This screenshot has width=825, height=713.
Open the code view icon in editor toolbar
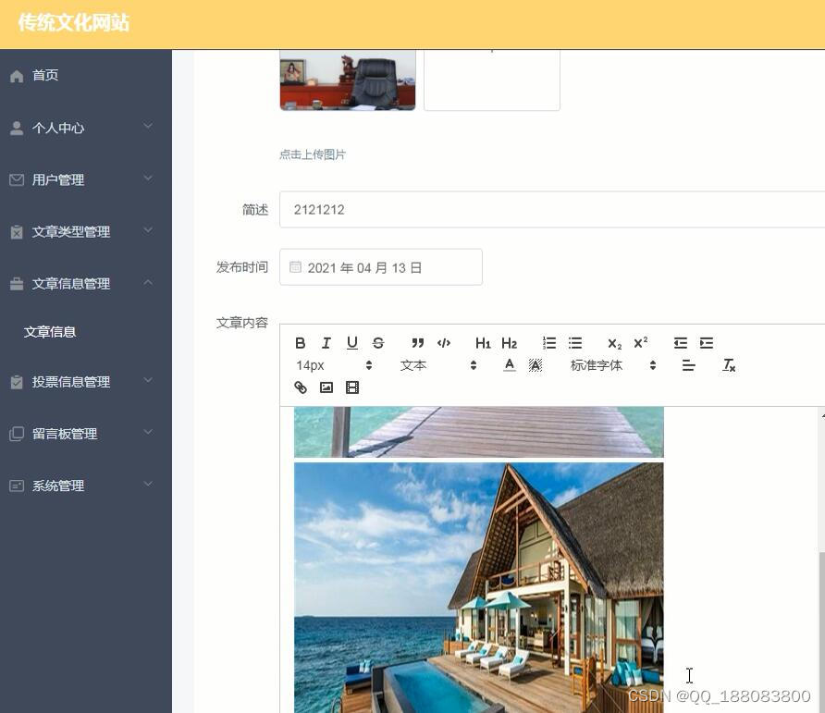[x=444, y=342]
